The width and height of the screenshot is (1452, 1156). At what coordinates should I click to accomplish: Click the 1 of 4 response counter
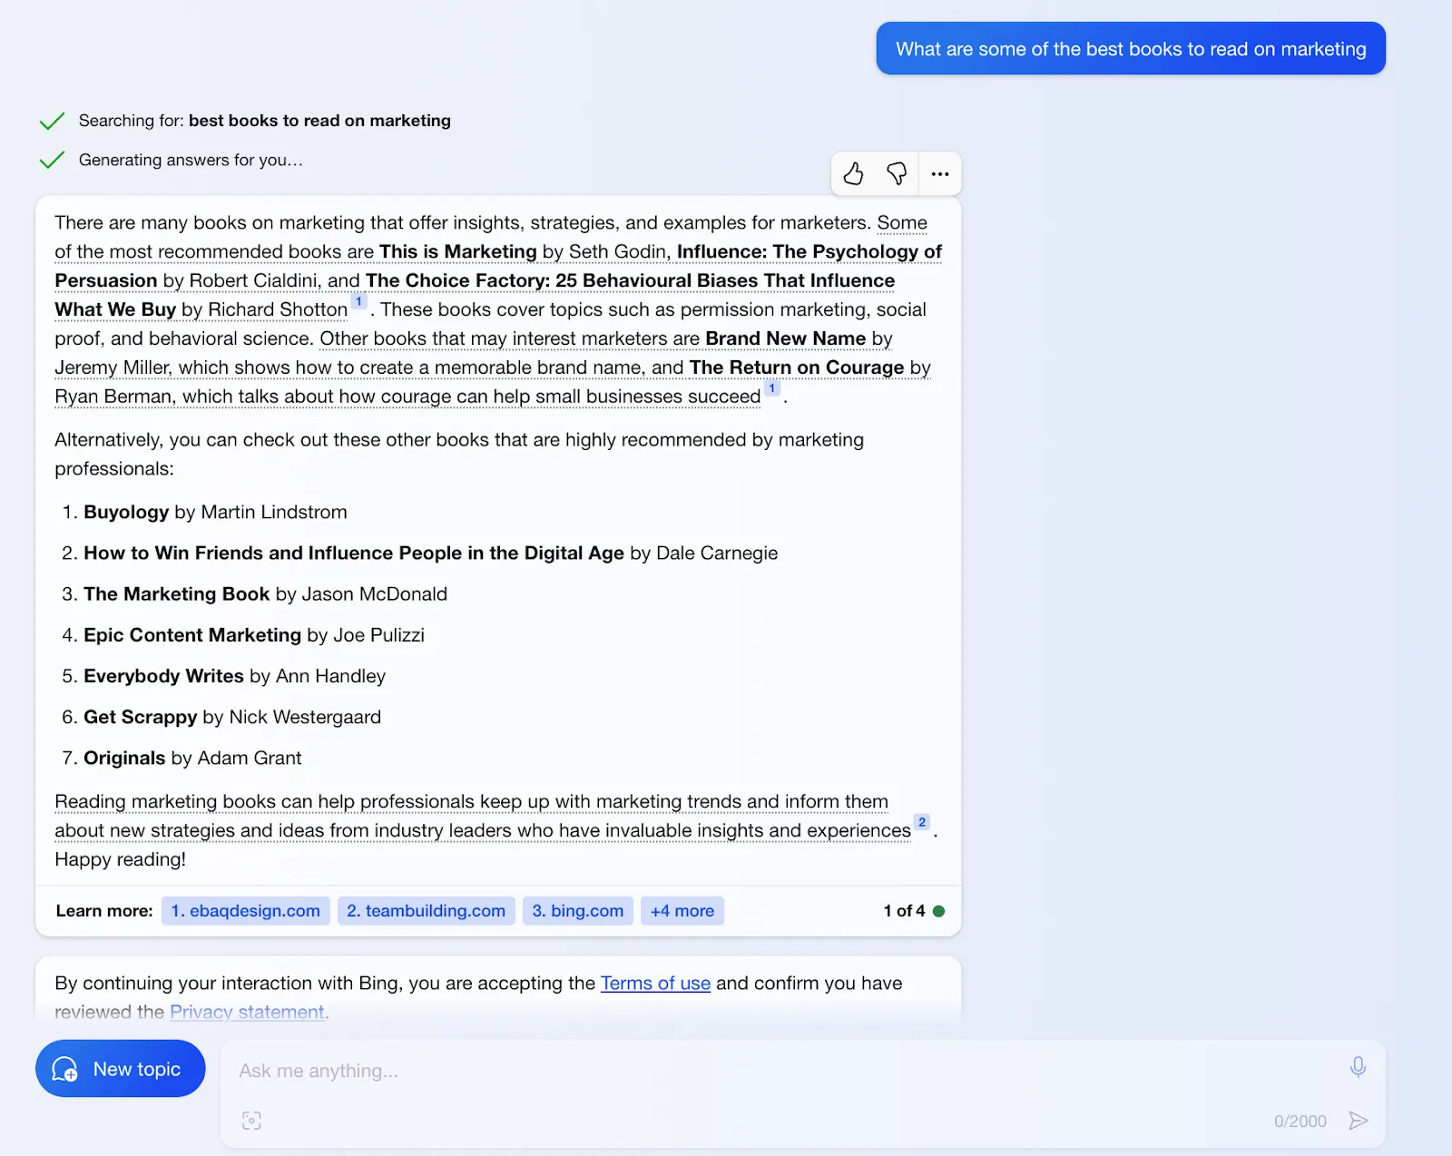[905, 911]
